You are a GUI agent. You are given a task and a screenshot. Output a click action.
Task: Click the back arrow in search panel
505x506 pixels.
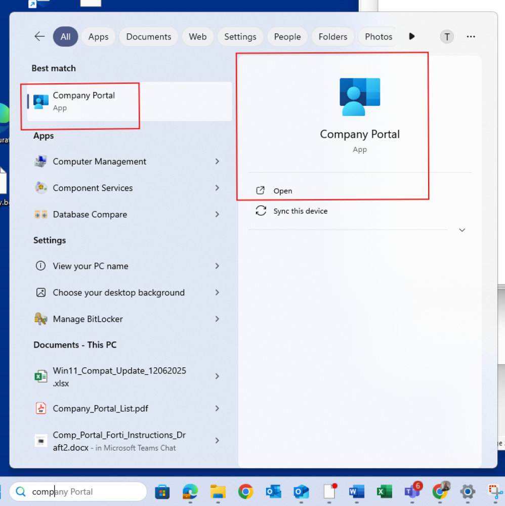pos(39,36)
